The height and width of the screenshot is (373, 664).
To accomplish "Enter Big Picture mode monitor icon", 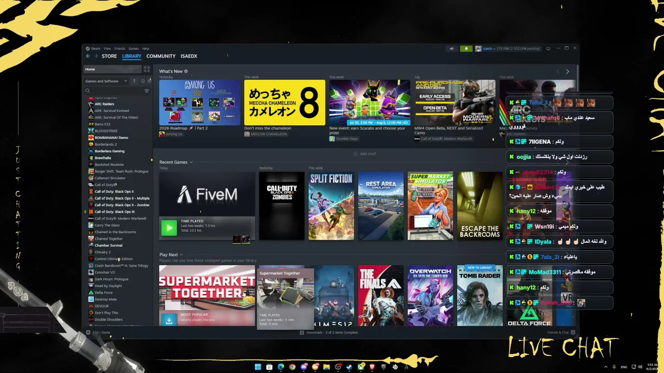I will point(548,49).
